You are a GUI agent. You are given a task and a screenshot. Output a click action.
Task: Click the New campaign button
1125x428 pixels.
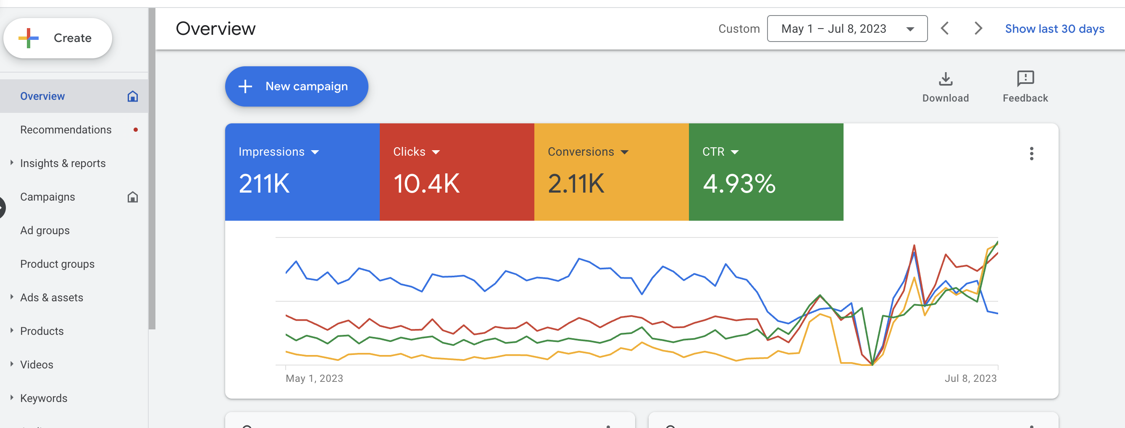[297, 86]
